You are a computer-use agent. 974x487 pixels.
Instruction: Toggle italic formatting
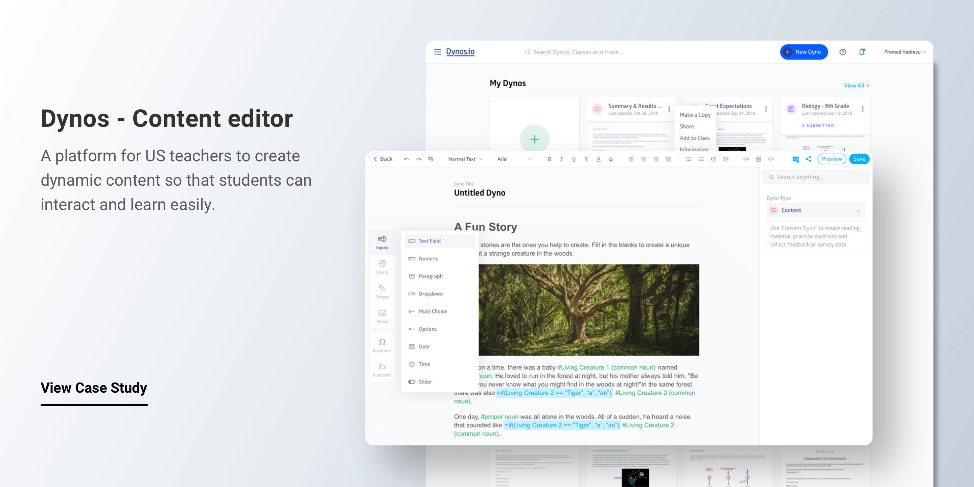pos(561,159)
